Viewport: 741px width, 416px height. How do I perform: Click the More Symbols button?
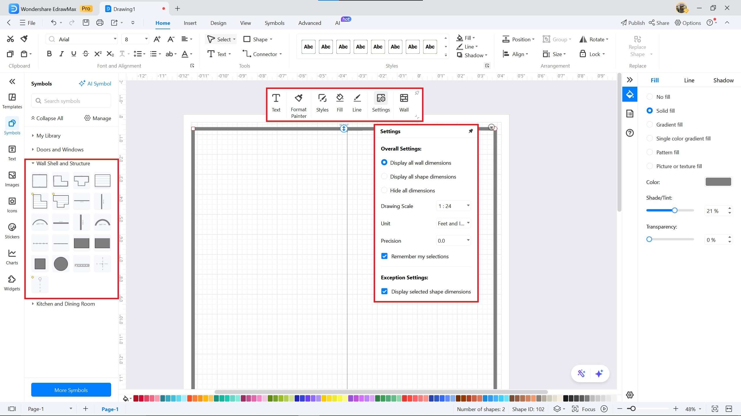tap(71, 390)
